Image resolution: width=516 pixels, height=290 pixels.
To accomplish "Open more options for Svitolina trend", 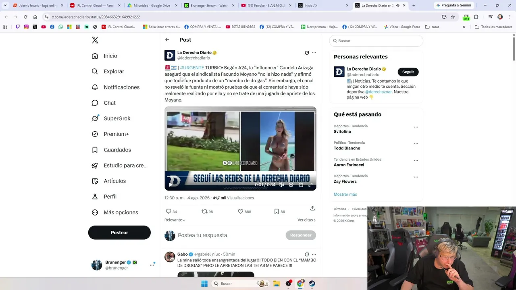I will [x=416, y=127].
